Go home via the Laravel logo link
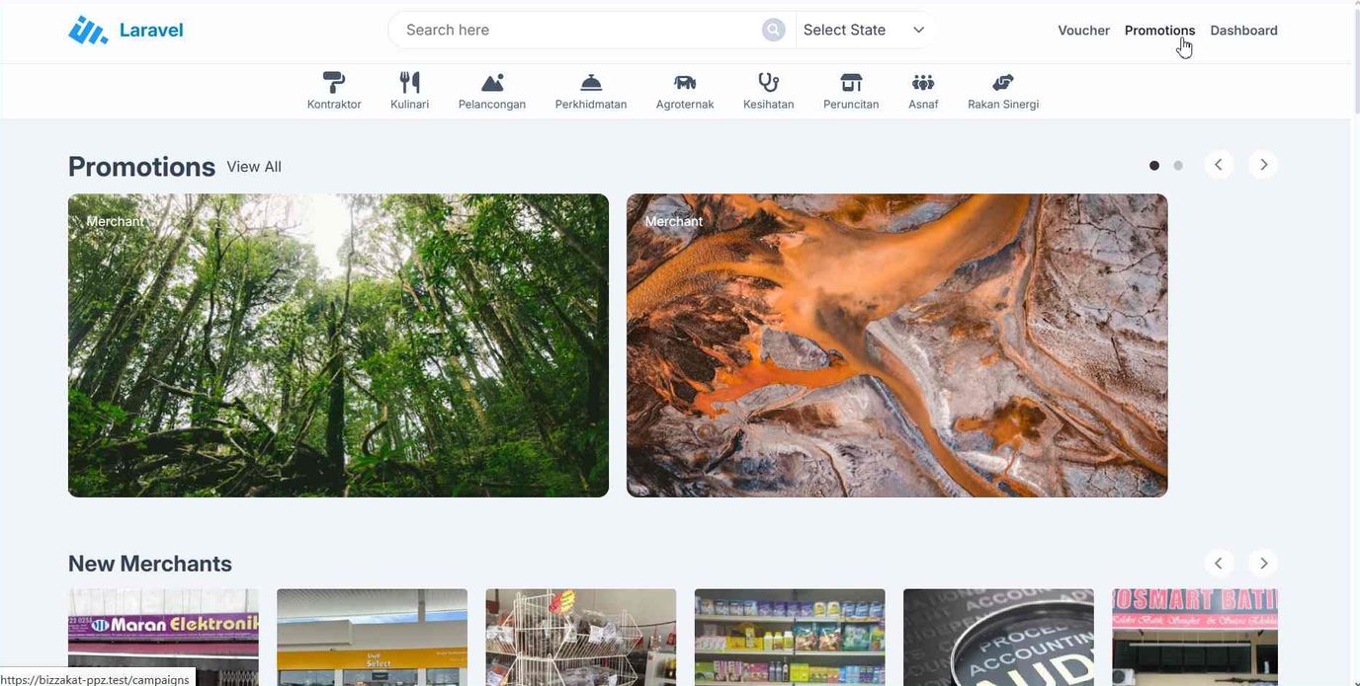This screenshot has width=1360, height=686. coord(125,30)
